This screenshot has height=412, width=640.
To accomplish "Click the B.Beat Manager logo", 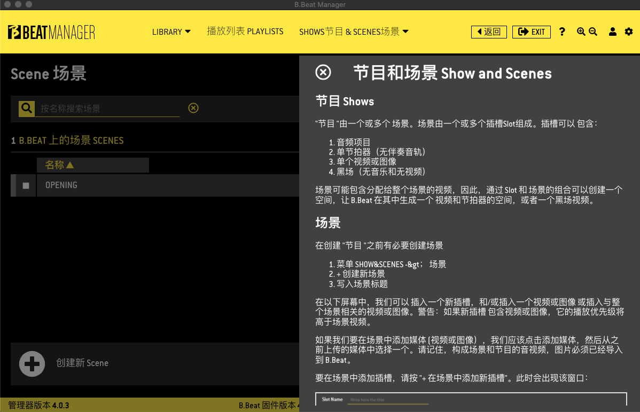I will 51,32.
